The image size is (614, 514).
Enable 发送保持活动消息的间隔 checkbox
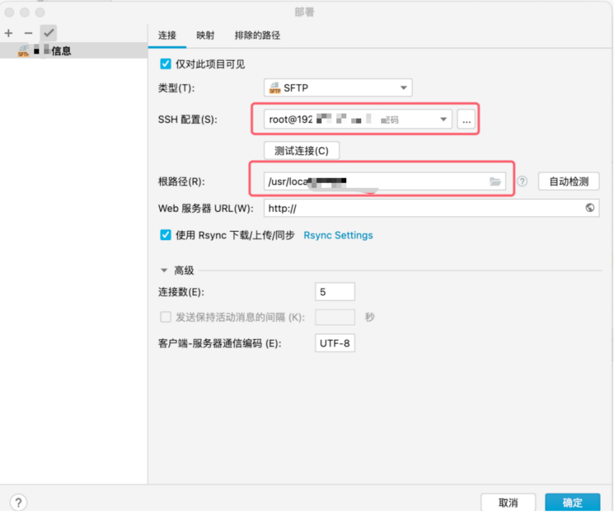[x=166, y=317]
